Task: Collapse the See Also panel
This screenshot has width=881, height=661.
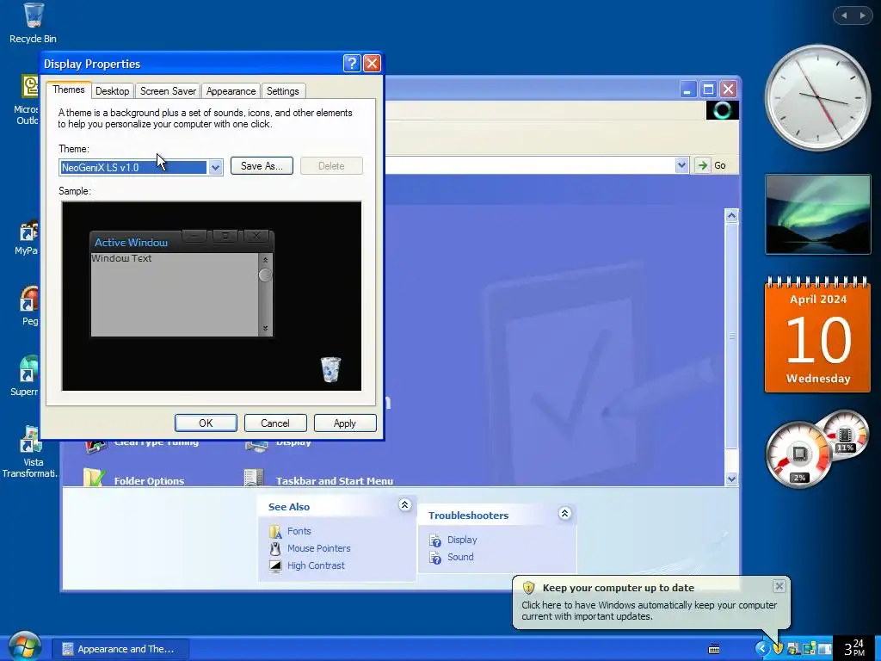Action: tap(404, 504)
